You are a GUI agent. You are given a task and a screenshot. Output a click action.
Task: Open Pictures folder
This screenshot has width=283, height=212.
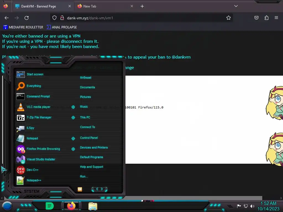coord(85,97)
